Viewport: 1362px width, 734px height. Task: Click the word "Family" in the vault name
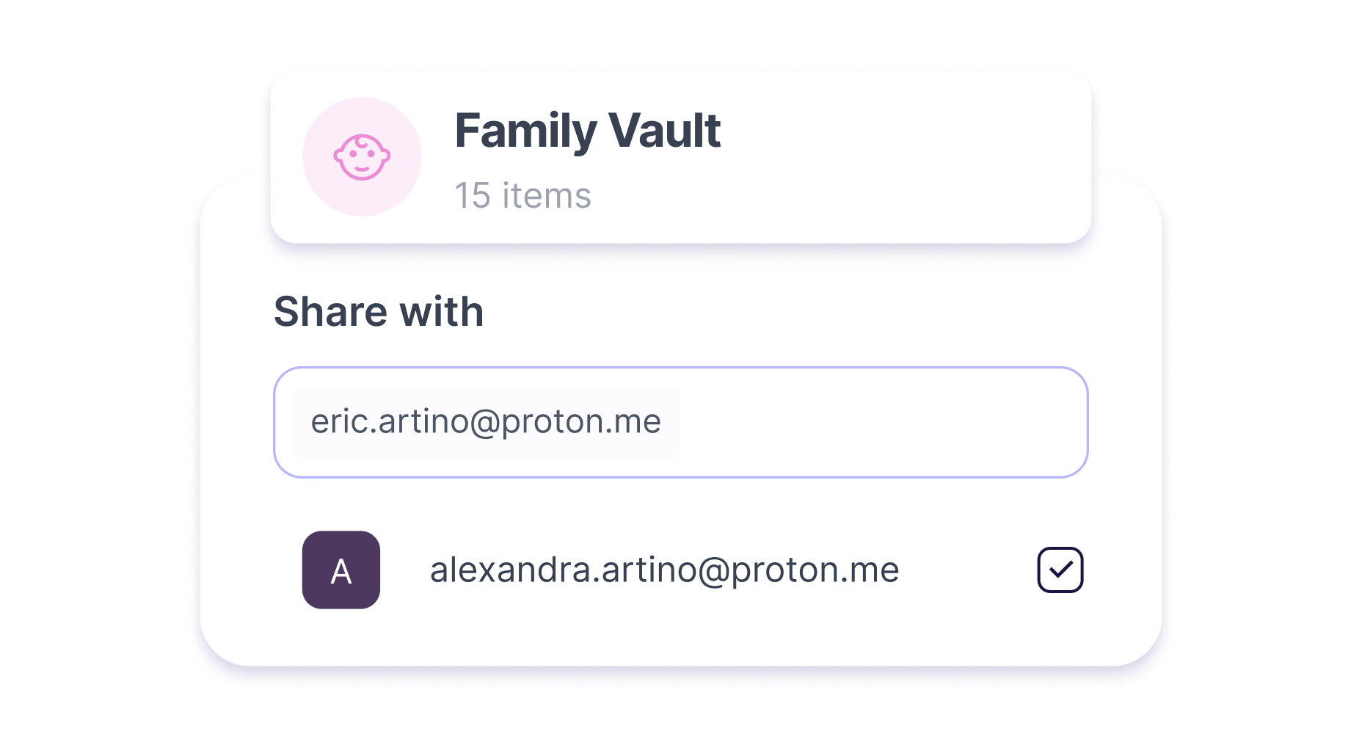point(525,131)
